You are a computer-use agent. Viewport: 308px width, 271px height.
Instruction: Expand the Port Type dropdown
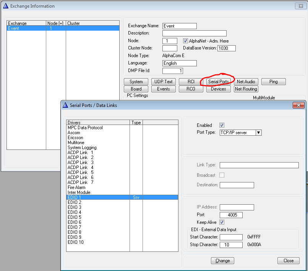[258, 133]
